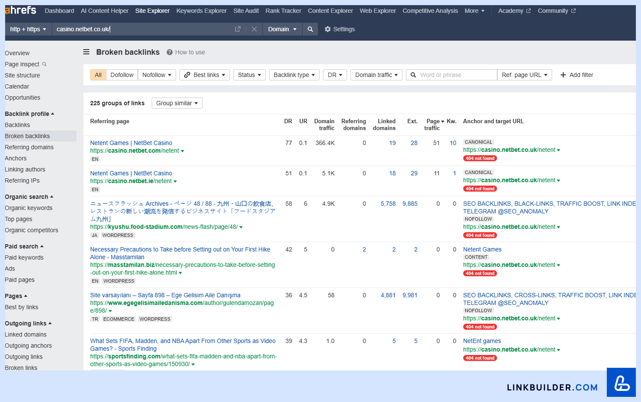Open Content Explorer
Image resolution: width=641 pixels, height=402 pixels.
tap(330, 11)
